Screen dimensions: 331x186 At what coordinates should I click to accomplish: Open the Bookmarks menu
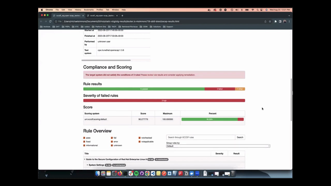[x=89, y=10]
